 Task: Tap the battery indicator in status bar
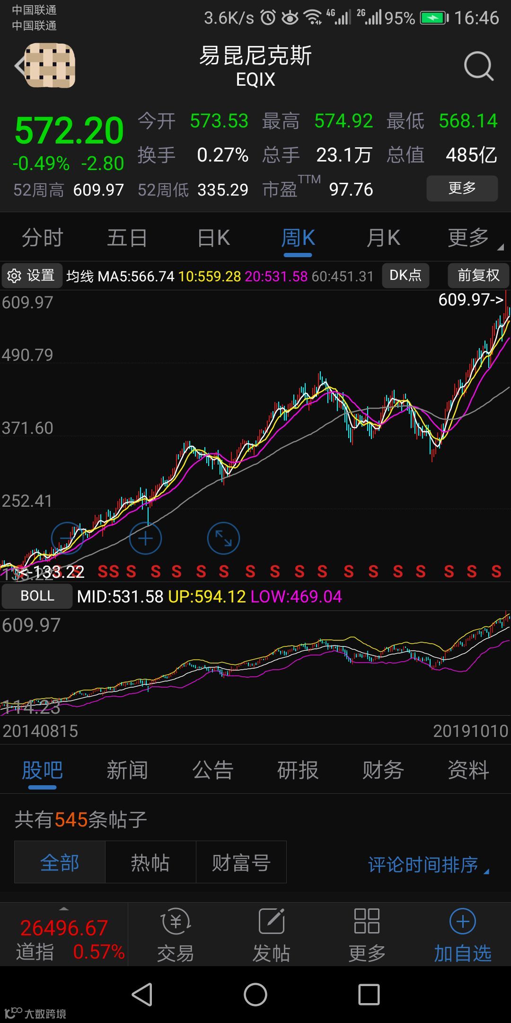tap(434, 18)
